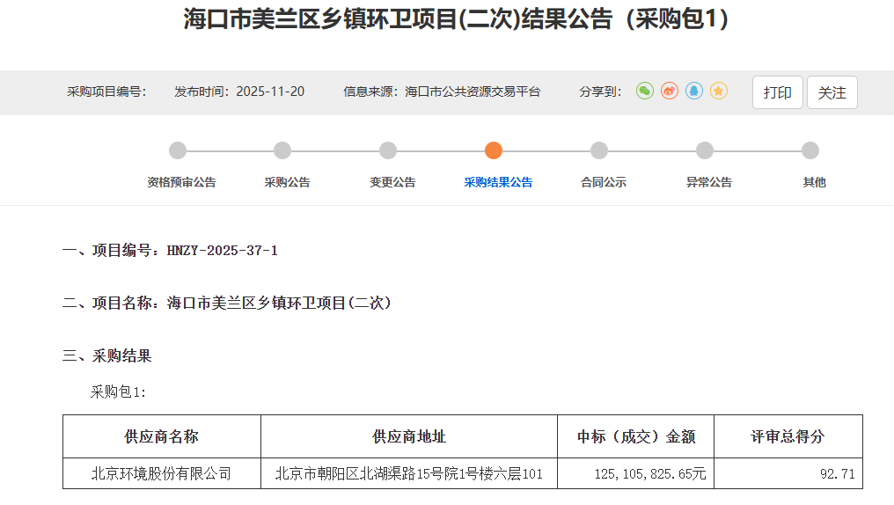Click the 信息来源 海口市公共资源交易平台 text
Screen dimensions: 894x505
[x=442, y=91]
